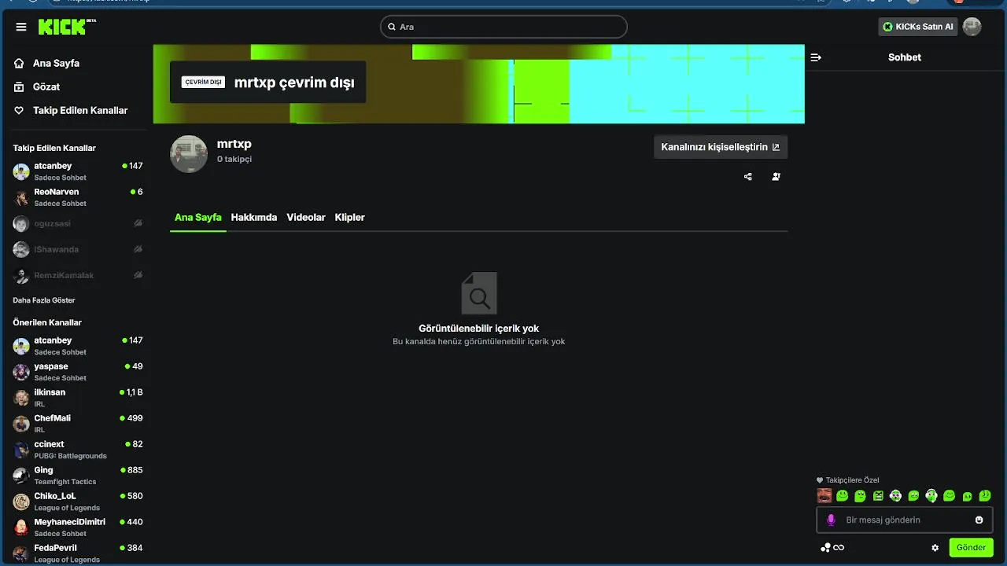This screenshot has height=566, width=1007.
Task: Click the Sohbet chat header
Action: point(905,57)
